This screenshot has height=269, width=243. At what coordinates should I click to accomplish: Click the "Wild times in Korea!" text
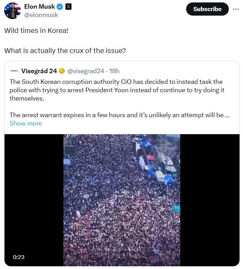click(x=36, y=30)
